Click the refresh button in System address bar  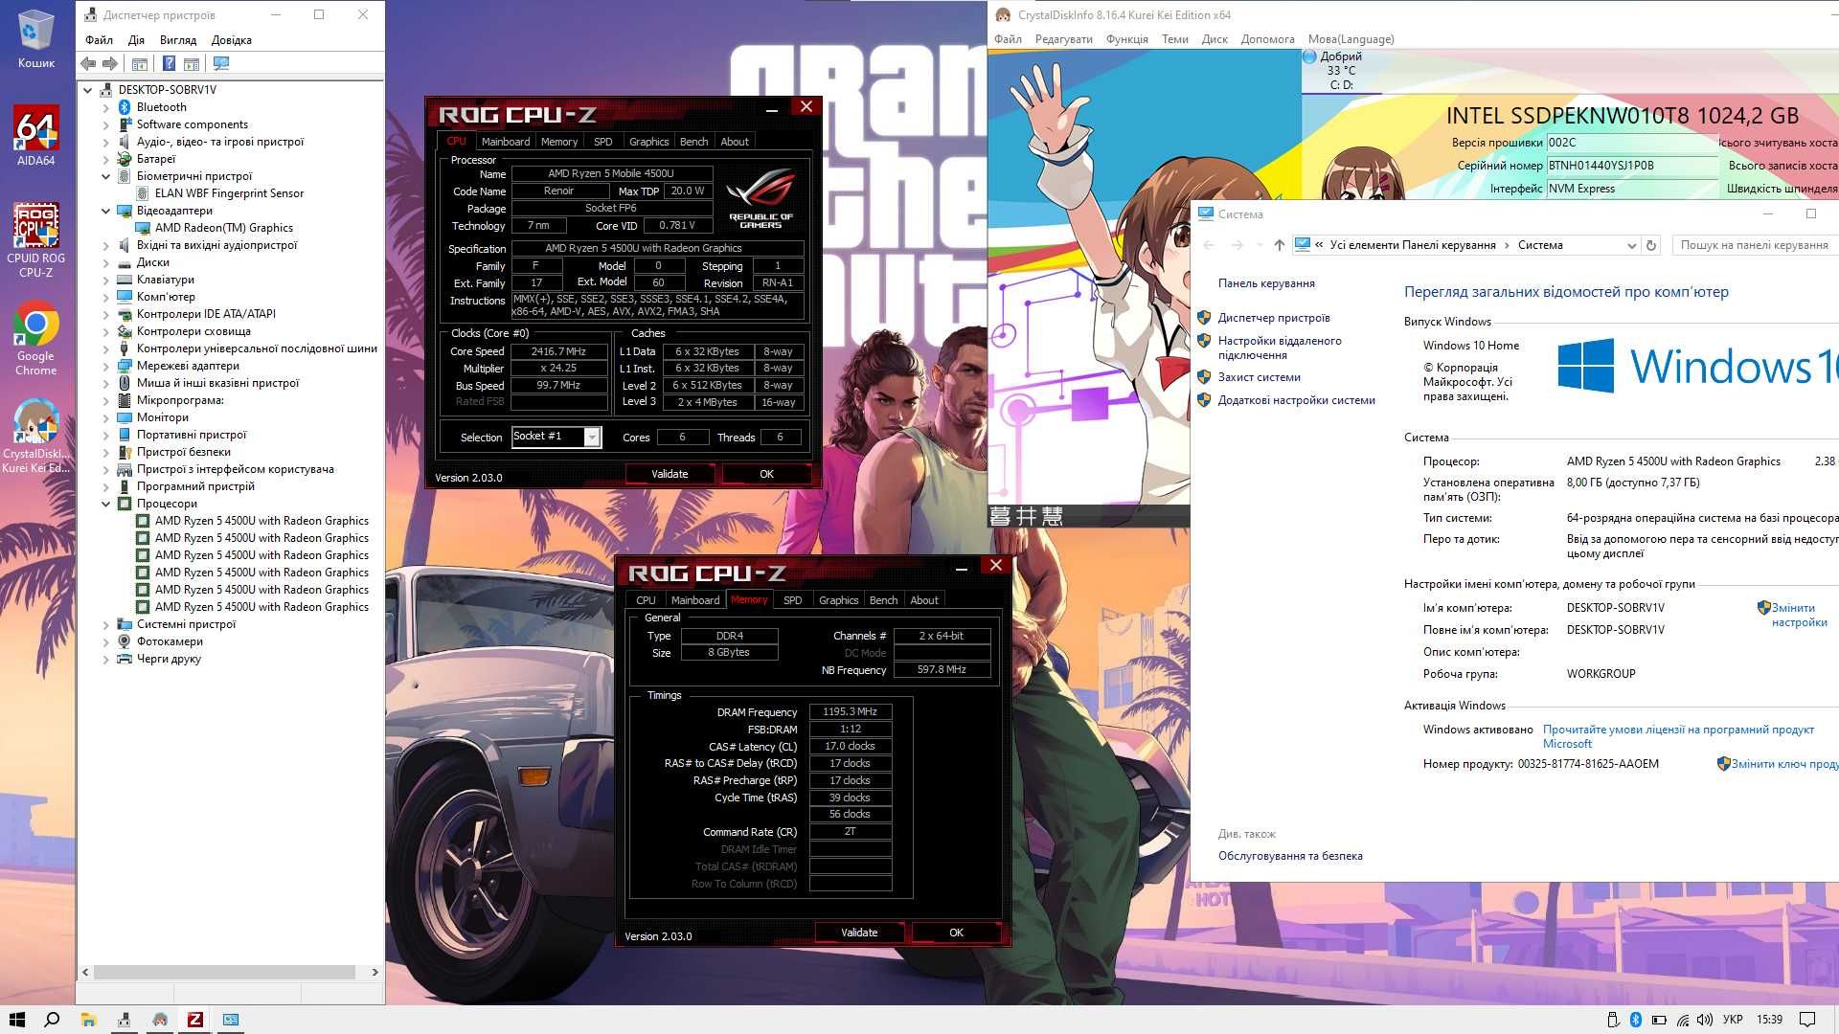pyautogui.click(x=1651, y=245)
